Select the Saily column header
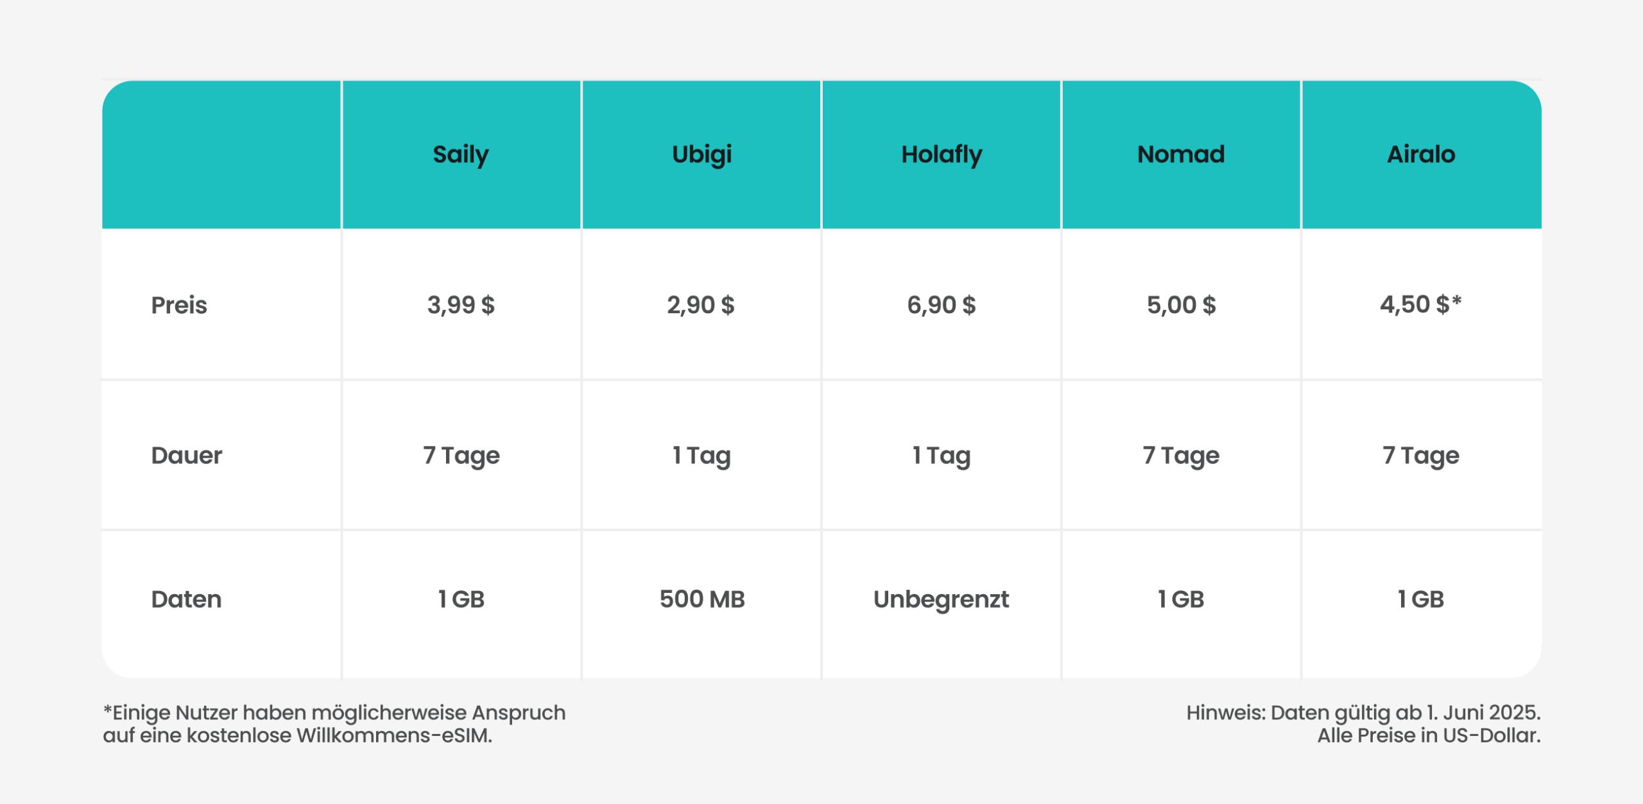Viewport: 1643px width, 804px height. point(461,155)
